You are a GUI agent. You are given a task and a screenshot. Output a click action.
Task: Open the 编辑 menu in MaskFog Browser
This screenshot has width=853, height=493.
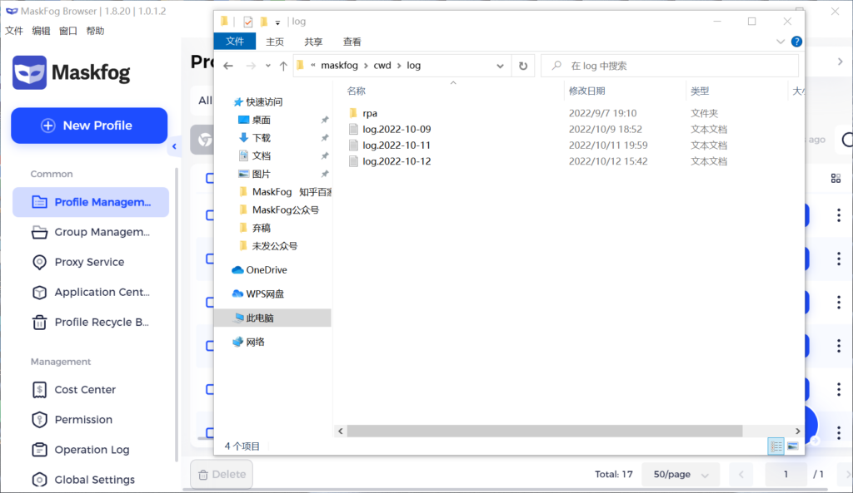click(x=41, y=31)
